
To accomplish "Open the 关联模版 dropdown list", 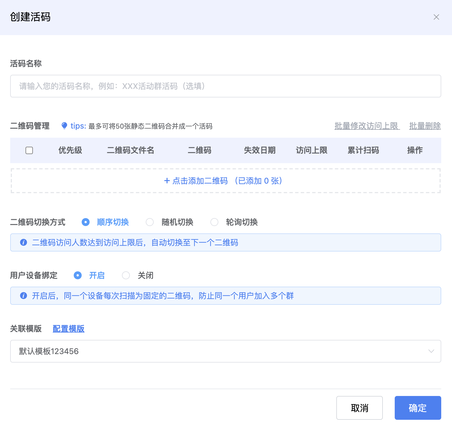I will click(221, 351).
